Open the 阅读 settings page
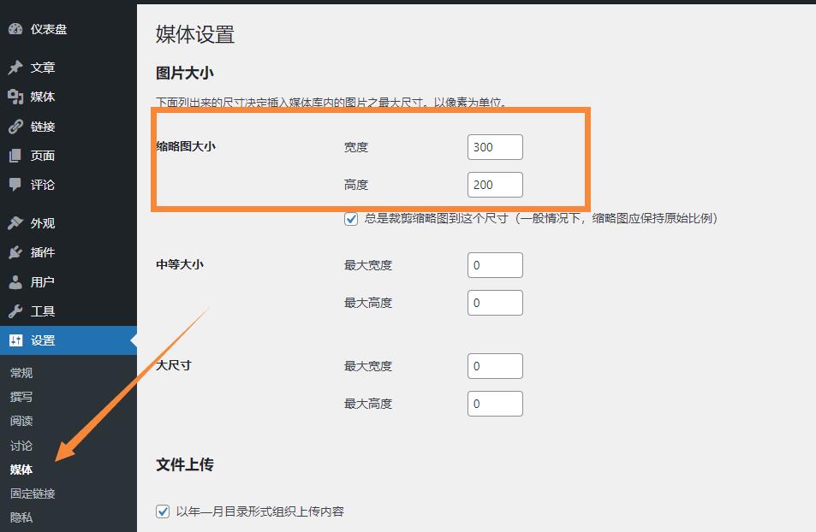This screenshot has height=532, width=816. click(21, 421)
